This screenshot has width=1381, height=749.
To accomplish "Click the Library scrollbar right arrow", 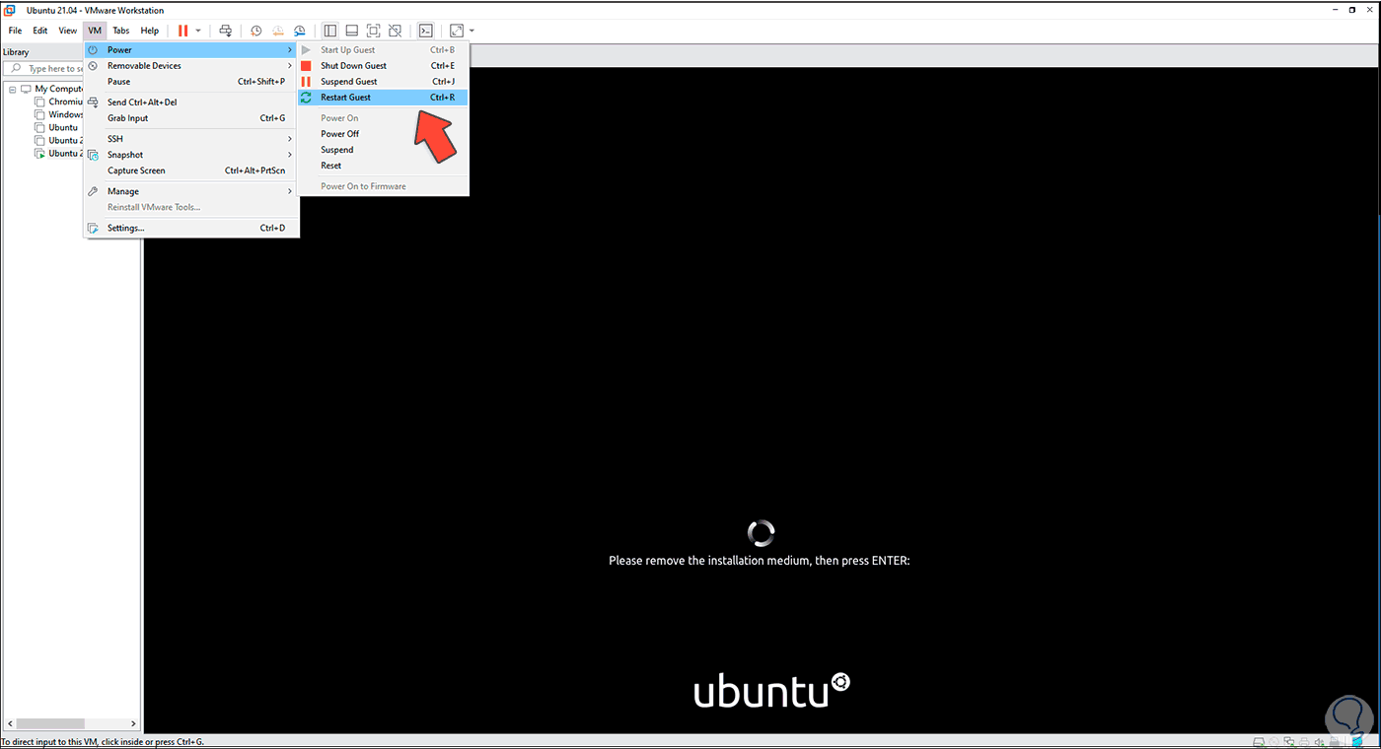I will [134, 723].
